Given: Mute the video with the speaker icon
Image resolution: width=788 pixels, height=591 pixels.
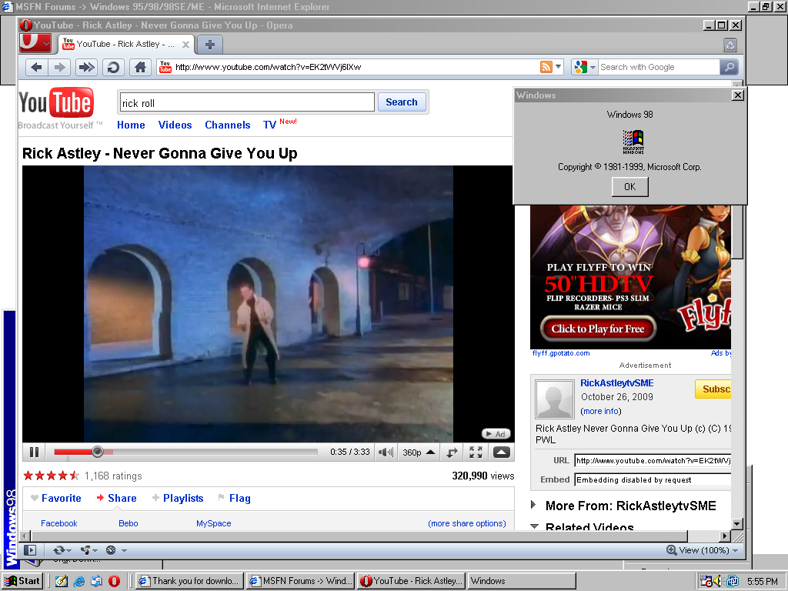Looking at the screenshot, I should (x=386, y=452).
